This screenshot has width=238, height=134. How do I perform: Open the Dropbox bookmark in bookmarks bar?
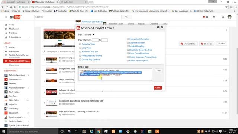pyautogui.click(x=99, y=11)
